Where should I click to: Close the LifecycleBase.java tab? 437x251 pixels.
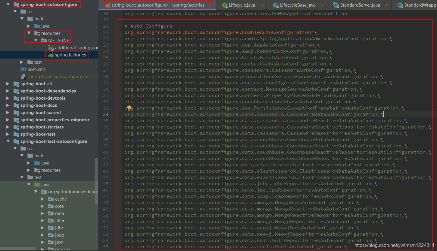pos(323,5)
